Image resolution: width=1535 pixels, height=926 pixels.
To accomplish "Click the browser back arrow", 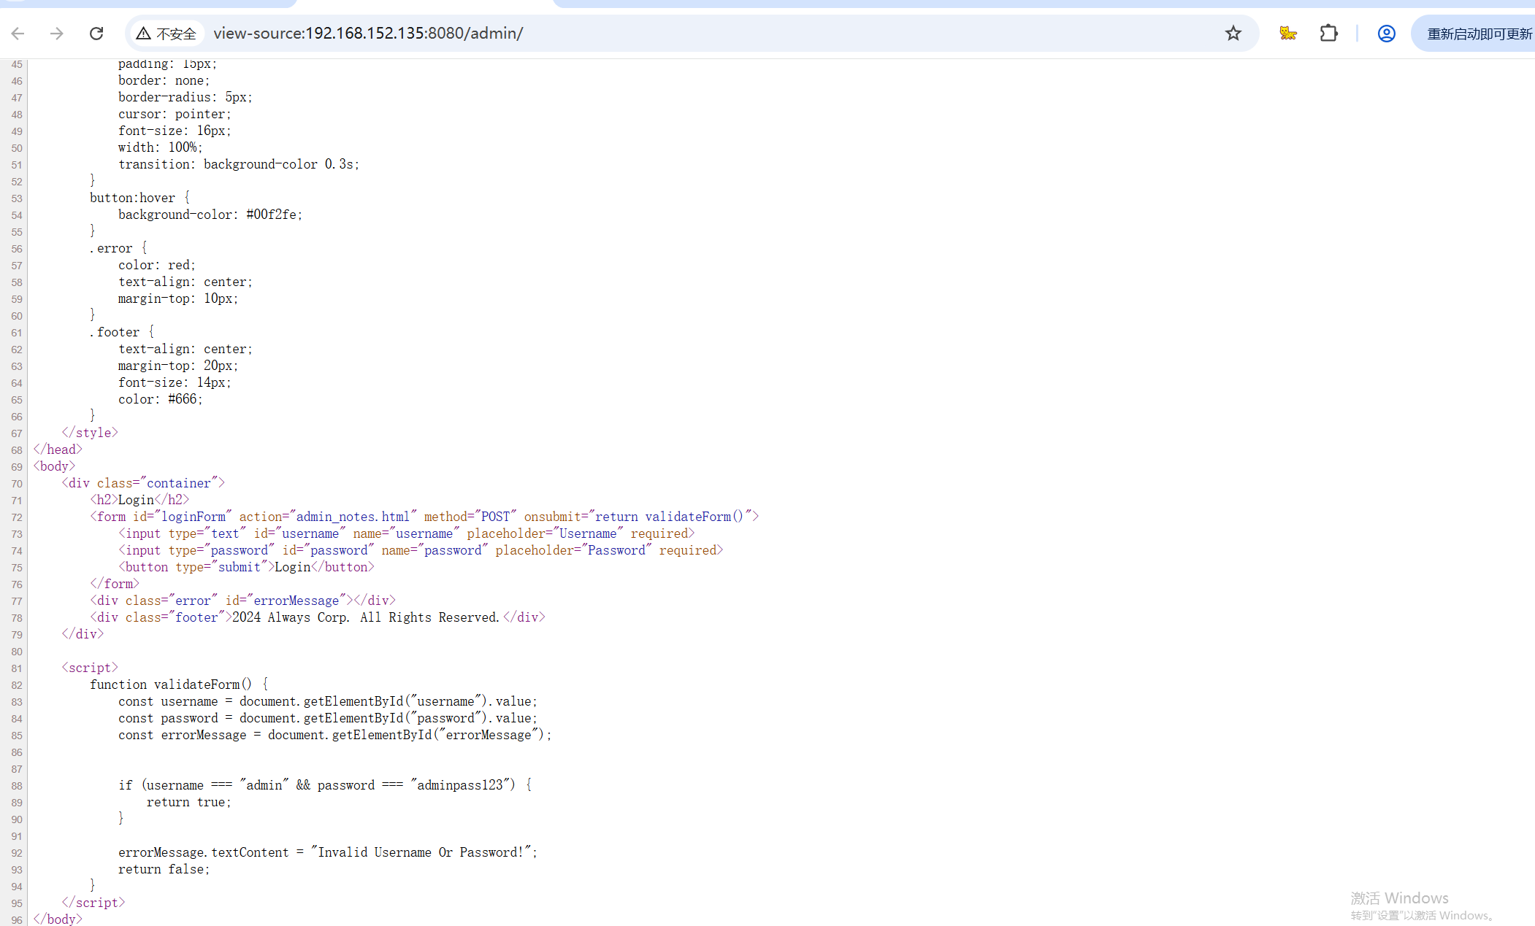I will 18,34.
